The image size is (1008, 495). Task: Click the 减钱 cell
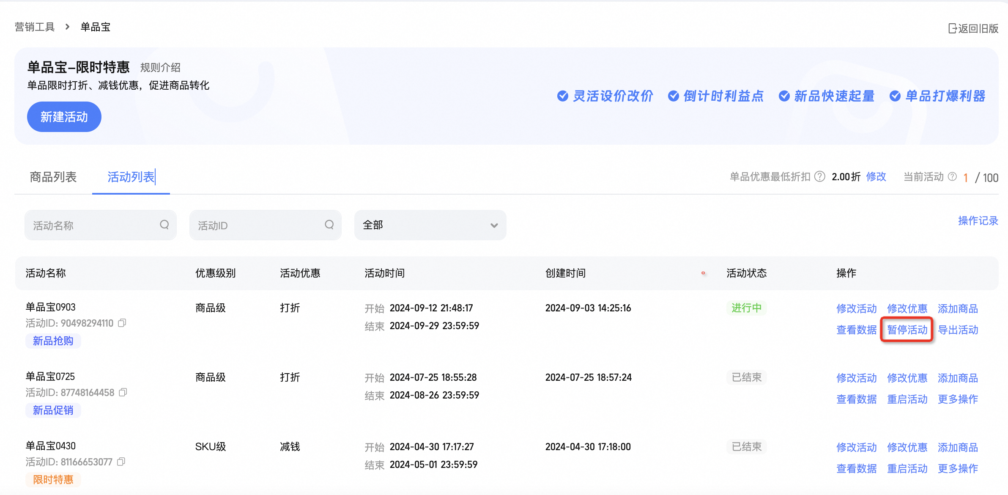click(x=290, y=446)
